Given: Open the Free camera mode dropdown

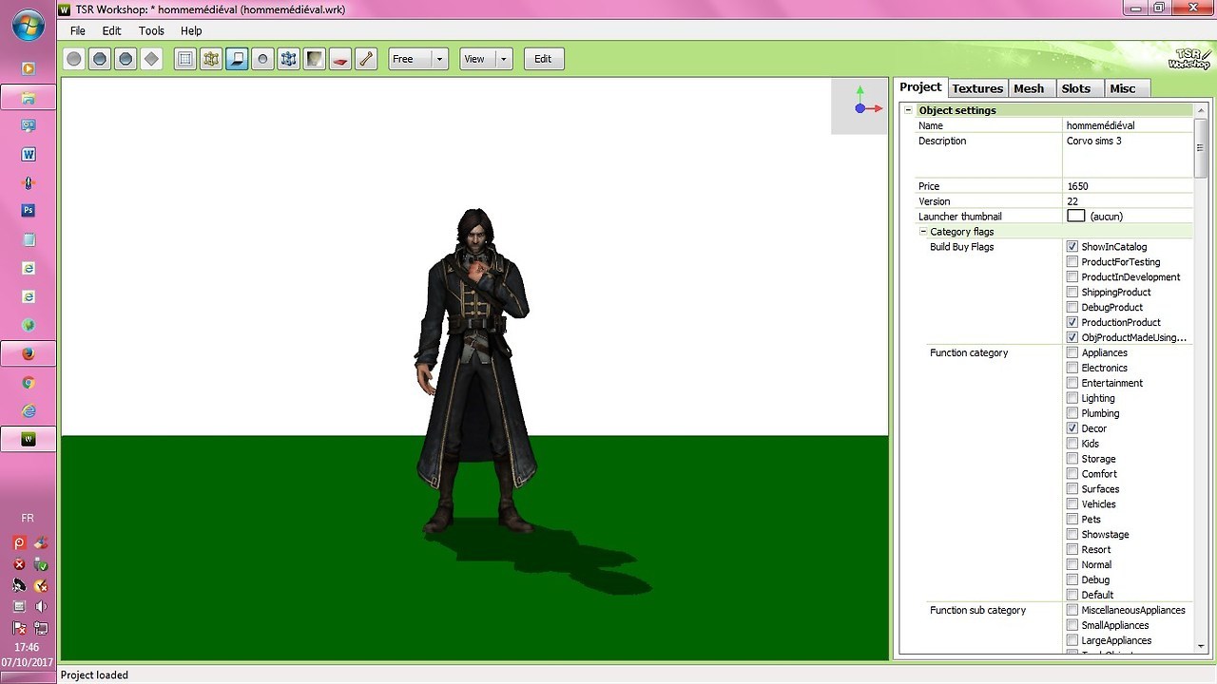Looking at the screenshot, I should (x=439, y=59).
